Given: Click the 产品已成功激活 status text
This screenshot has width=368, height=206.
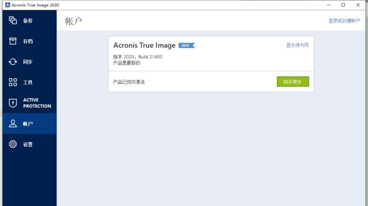Looking at the screenshot, I should coord(129,82).
